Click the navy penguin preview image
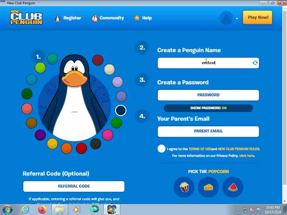 tap(74, 98)
